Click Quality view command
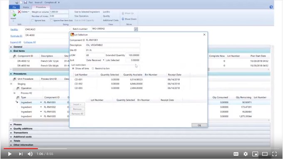 coord(106,16)
